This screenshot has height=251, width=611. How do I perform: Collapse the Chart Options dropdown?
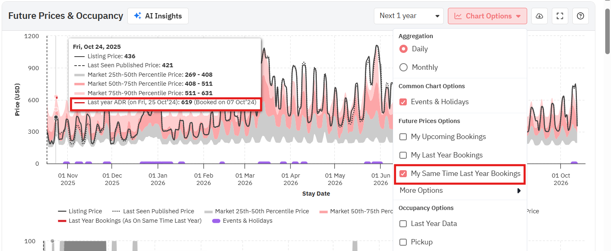click(x=487, y=16)
